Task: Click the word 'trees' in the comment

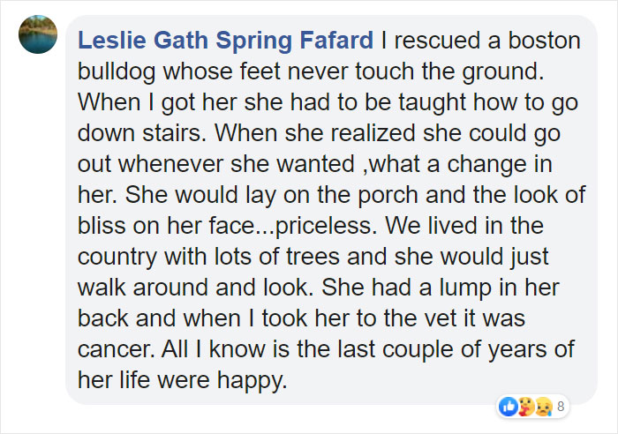Action: (x=313, y=257)
